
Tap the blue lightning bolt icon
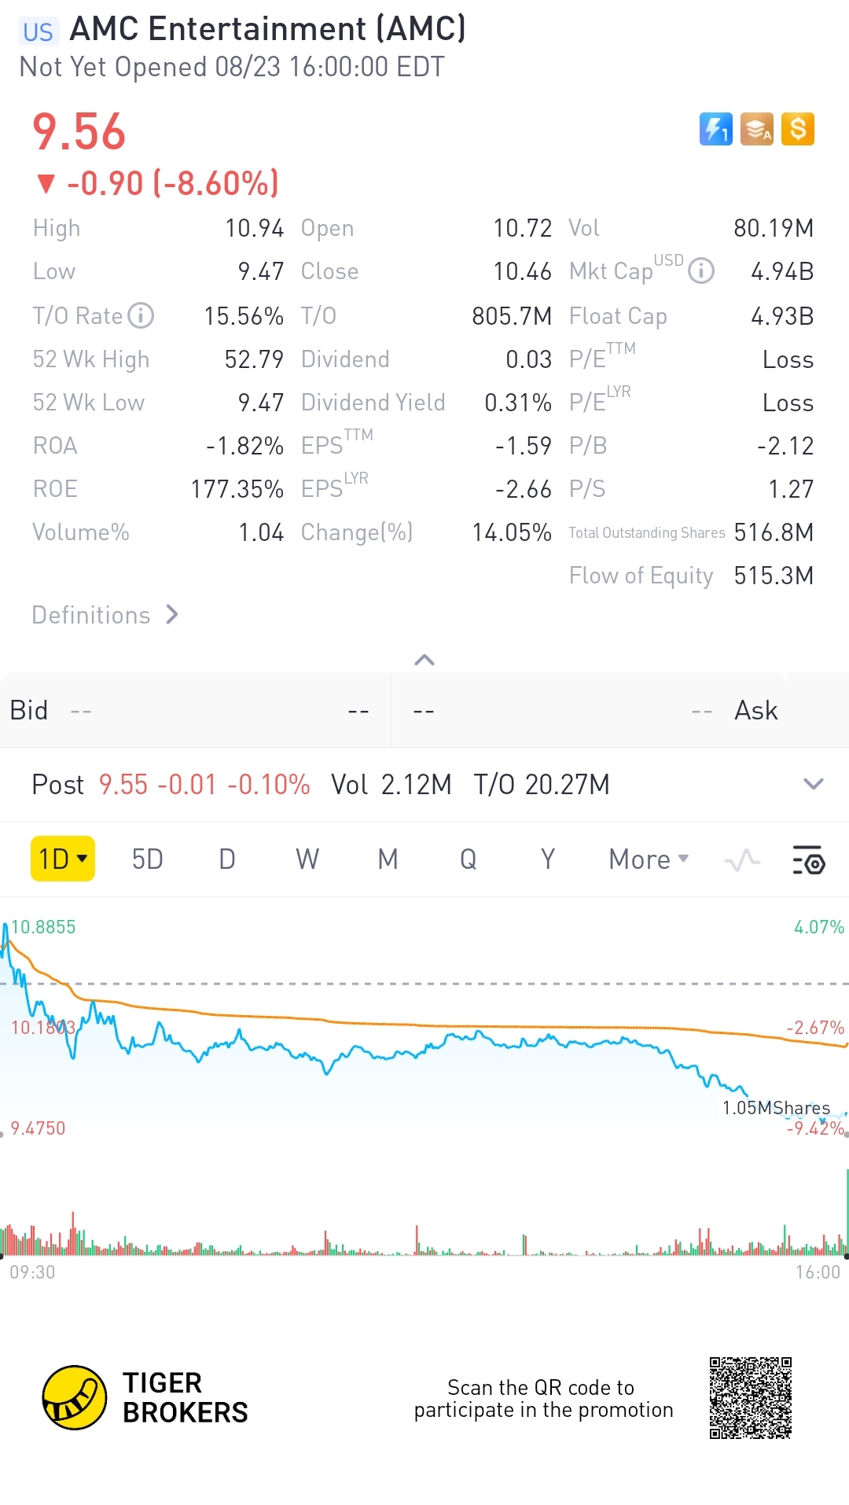click(715, 130)
